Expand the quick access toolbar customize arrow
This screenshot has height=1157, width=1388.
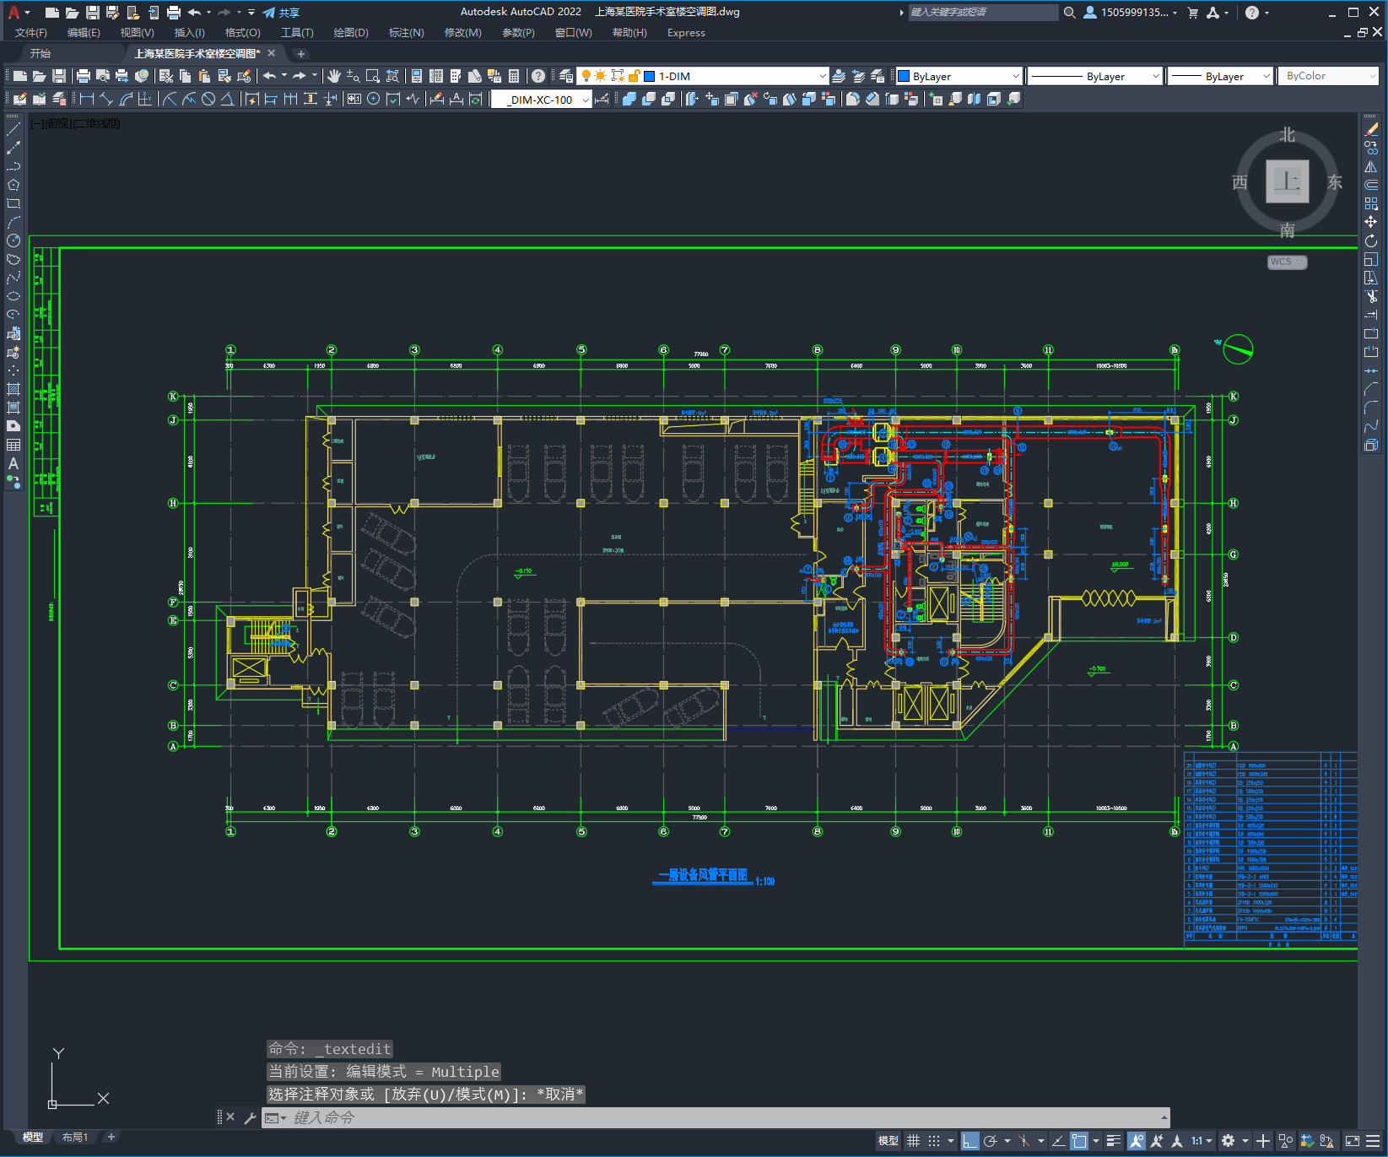tap(251, 12)
